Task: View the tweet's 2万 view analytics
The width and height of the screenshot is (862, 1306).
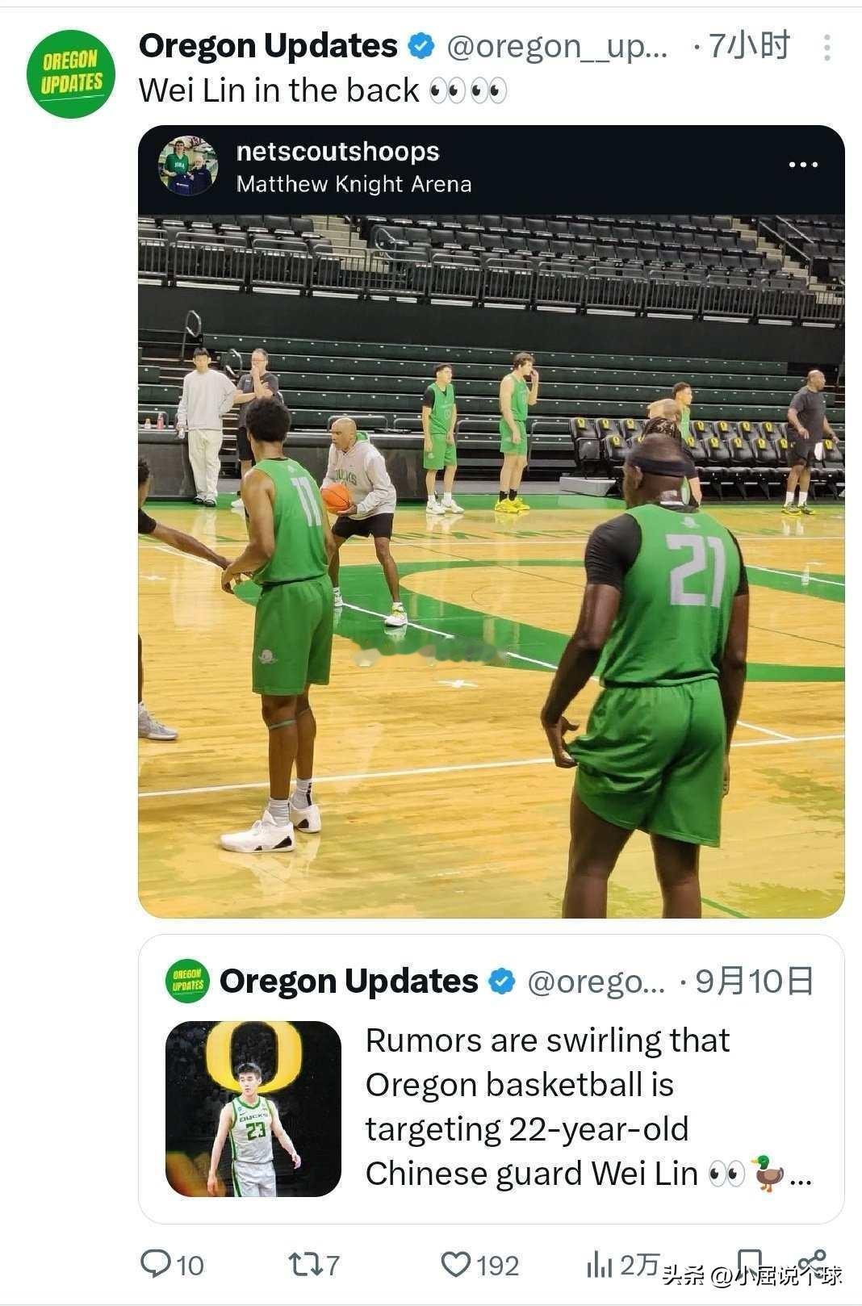Action: [x=623, y=1264]
